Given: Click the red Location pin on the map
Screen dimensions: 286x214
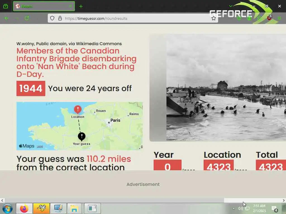Looking at the screenshot, I should coord(78,110).
